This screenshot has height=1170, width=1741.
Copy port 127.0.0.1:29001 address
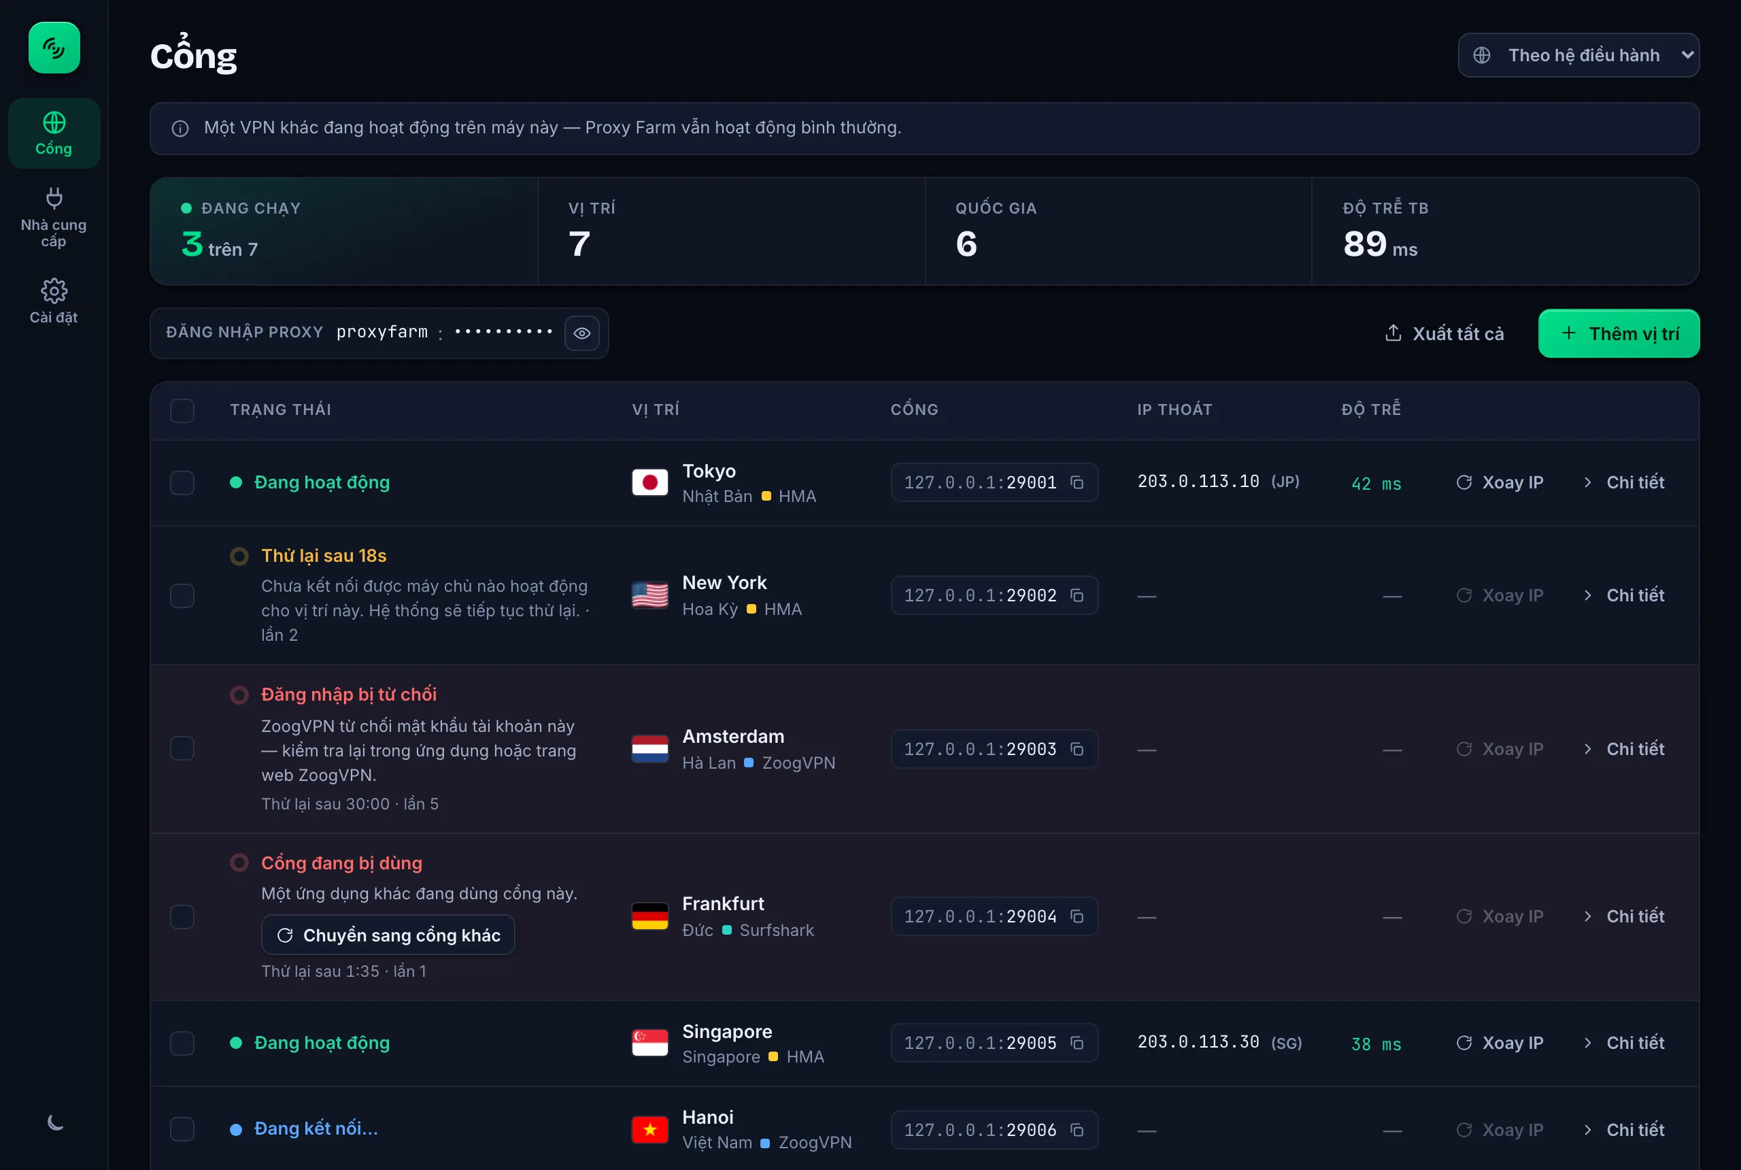click(x=1077, y=482)
